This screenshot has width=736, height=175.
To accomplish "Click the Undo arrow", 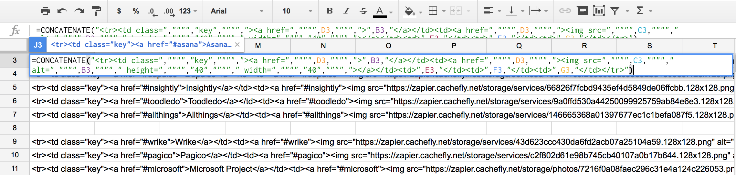I will click(x=62, y=11).
